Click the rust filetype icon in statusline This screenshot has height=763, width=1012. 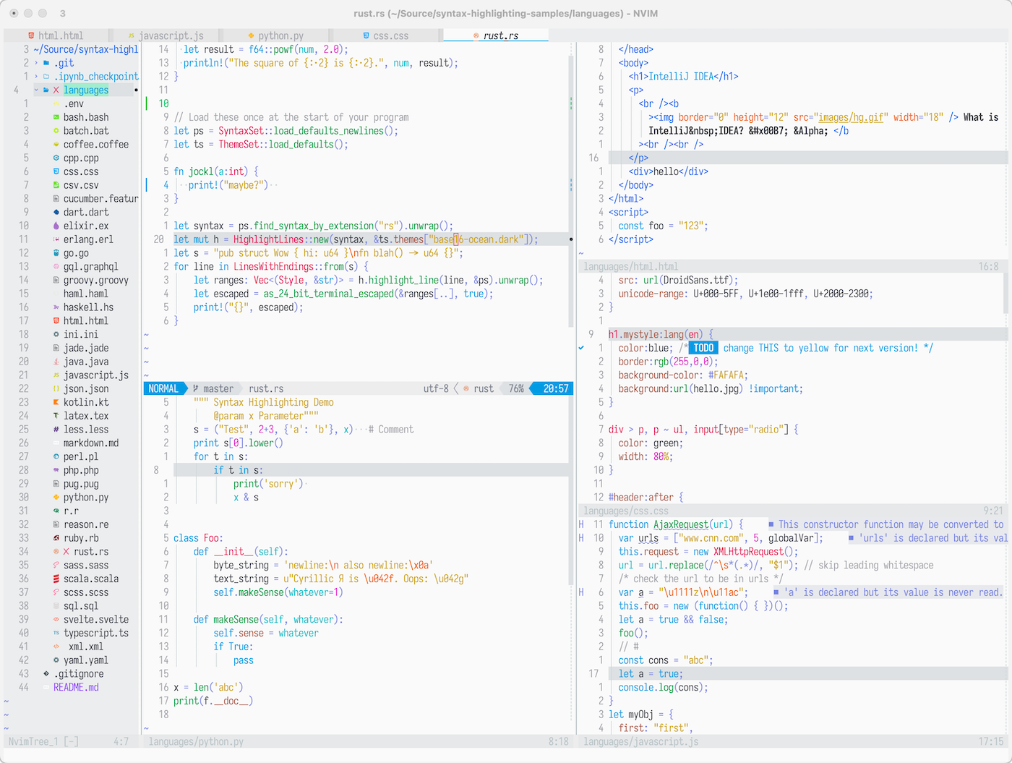pos(466,389)
